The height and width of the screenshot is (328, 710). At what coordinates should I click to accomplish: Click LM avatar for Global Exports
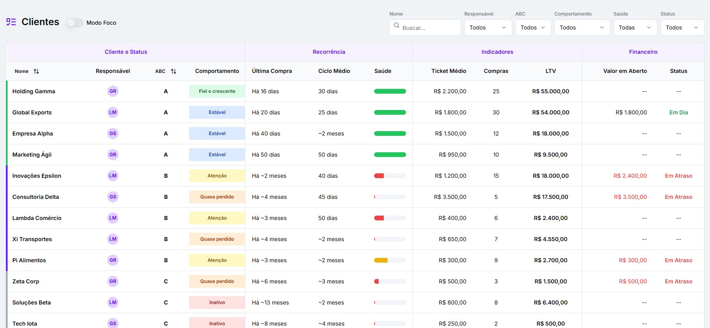(113, 112)
